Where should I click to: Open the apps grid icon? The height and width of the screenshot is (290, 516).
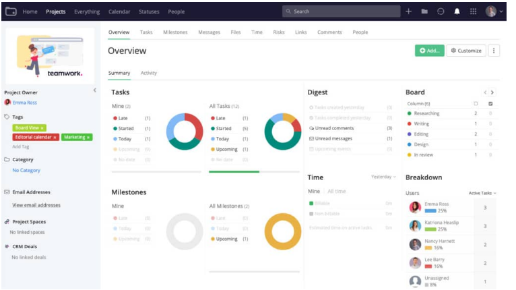474,11
